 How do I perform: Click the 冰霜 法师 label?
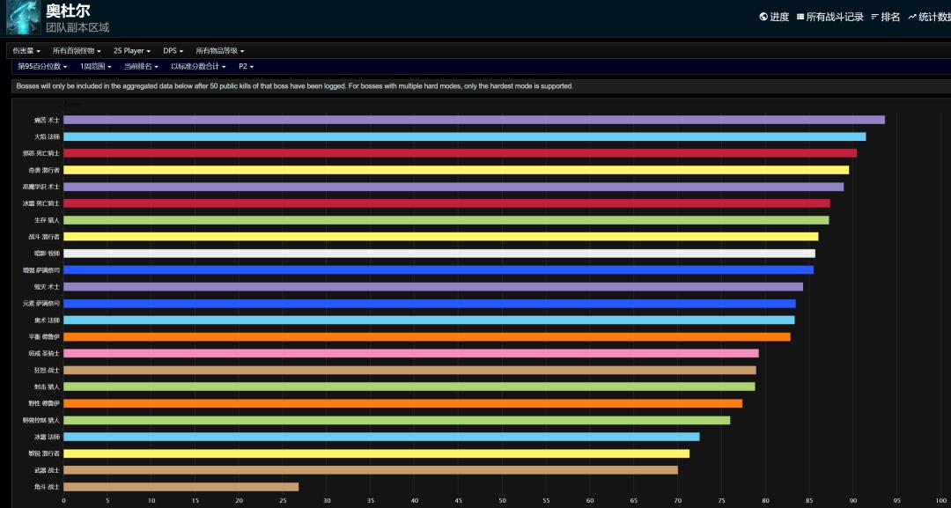(48, 437)
